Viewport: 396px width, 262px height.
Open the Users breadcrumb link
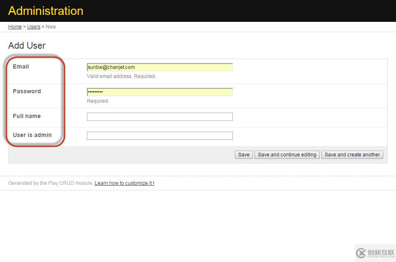[x=34, y=27]
